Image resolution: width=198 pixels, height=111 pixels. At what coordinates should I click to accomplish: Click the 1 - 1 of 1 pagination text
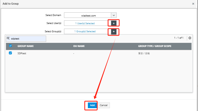pyautogui.click(x=179, y=38)
